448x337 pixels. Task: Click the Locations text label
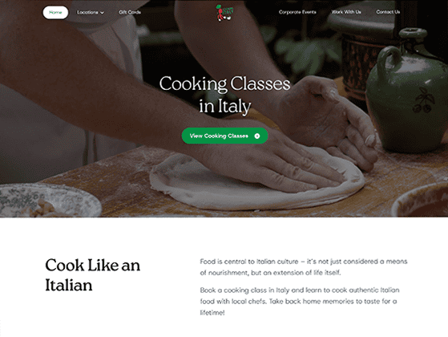tap(87, 12)
